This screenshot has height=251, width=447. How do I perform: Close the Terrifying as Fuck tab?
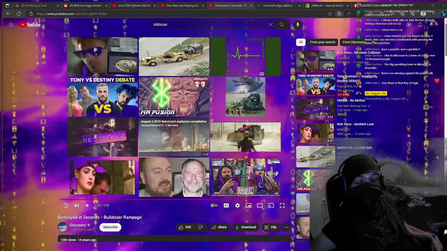(58, 6)
